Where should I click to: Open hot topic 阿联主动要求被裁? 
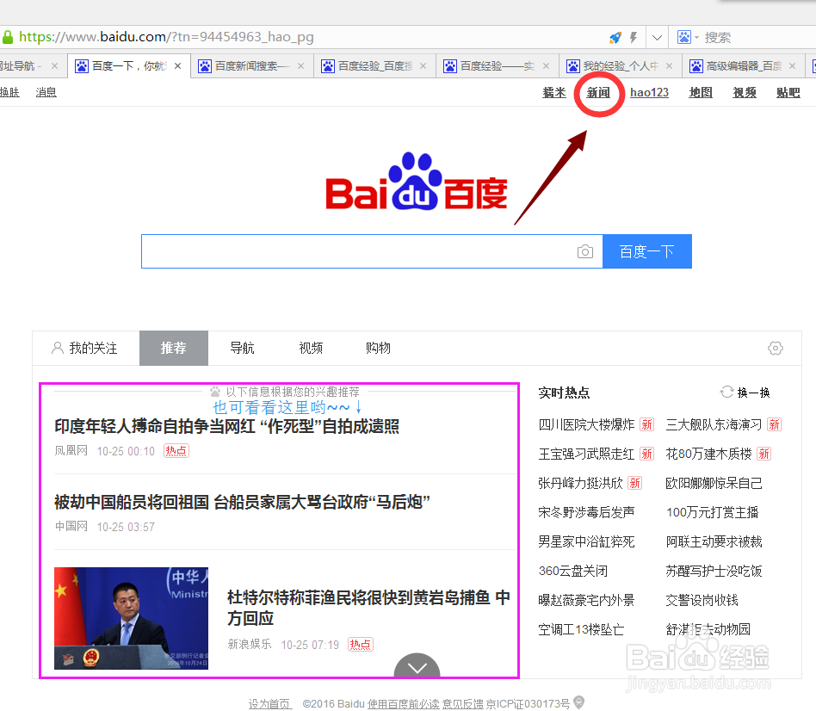(714, 541)
